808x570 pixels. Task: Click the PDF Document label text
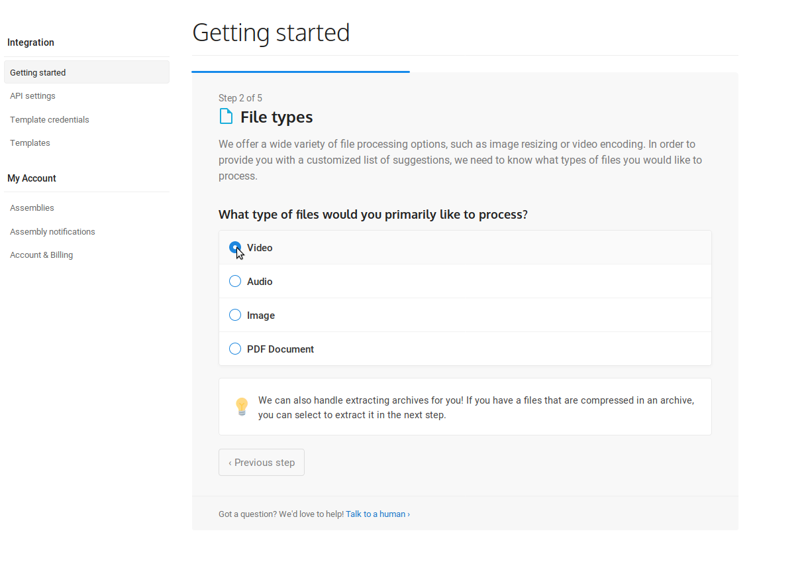point(280,349)
